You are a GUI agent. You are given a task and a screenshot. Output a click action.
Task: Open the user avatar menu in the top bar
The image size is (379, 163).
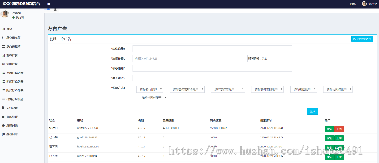(364, 4)
